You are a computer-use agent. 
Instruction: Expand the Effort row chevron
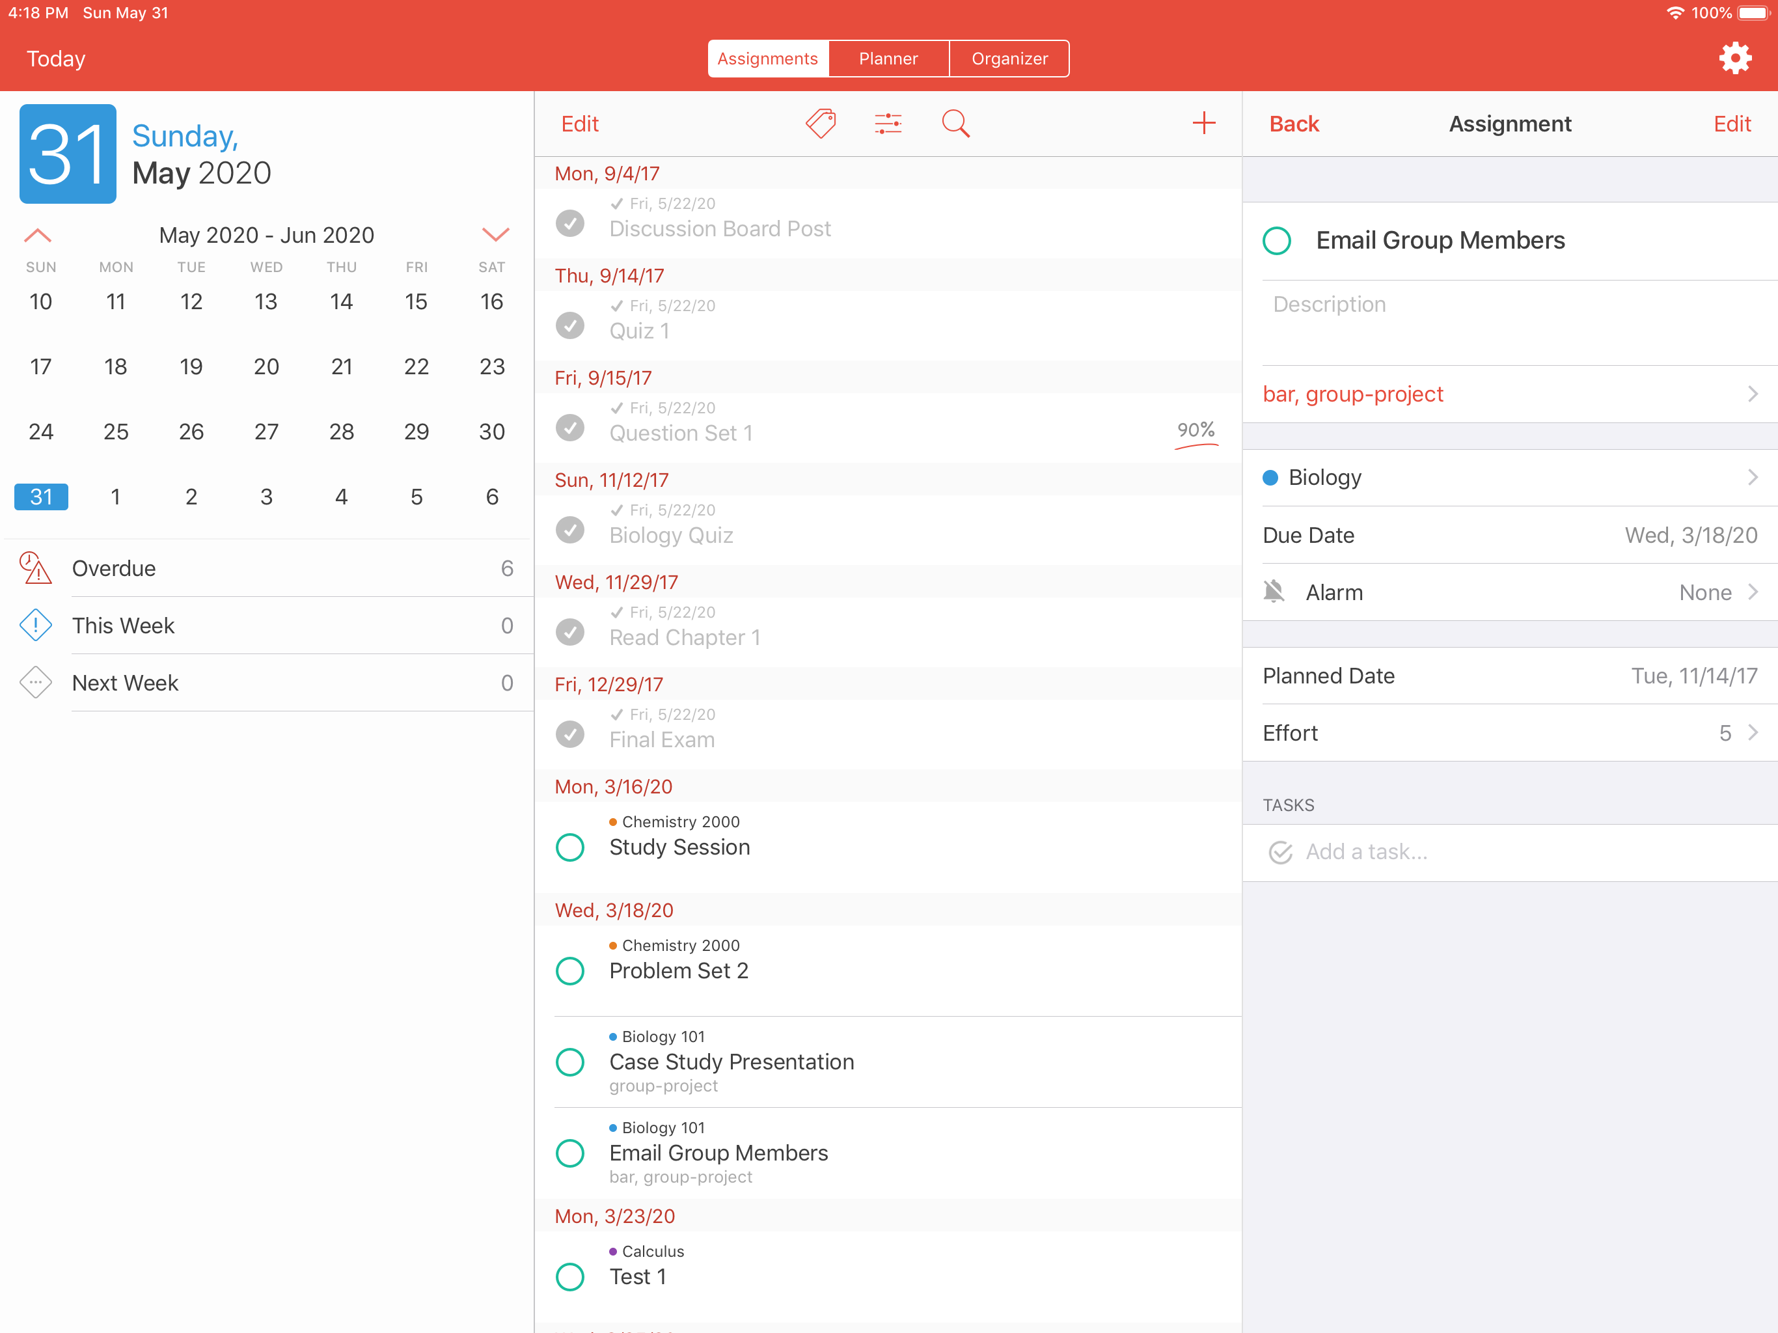point(1753,732)
